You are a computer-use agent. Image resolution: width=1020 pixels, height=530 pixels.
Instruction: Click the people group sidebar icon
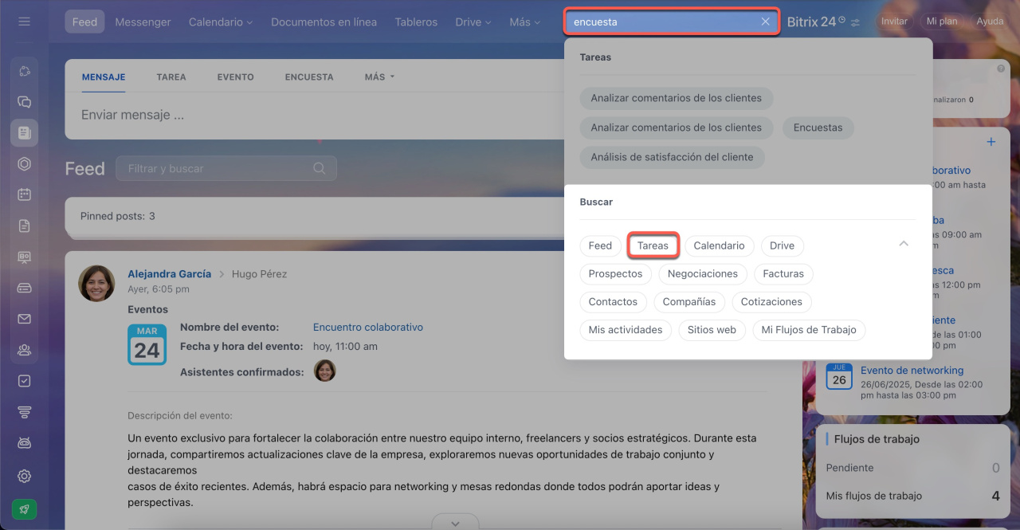click(x=24, y=350)
